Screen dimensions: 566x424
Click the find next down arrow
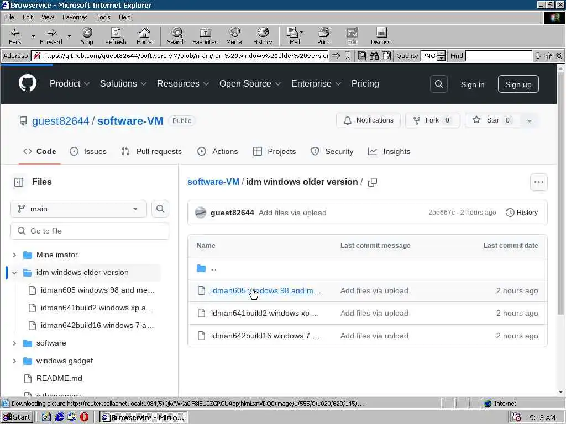click(x=538, y=56)
